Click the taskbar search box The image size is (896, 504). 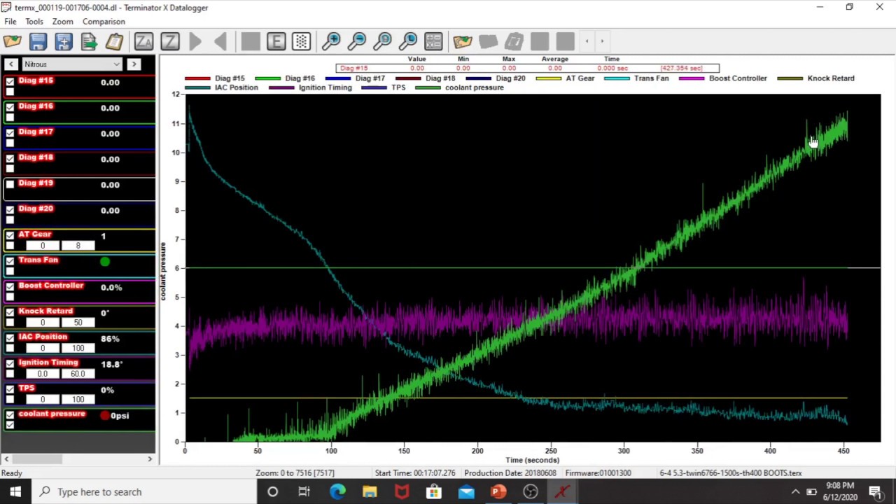(x=146, y=492)
